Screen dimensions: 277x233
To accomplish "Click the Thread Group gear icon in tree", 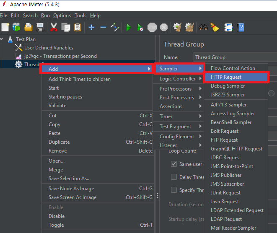I will tap(18, 65).
